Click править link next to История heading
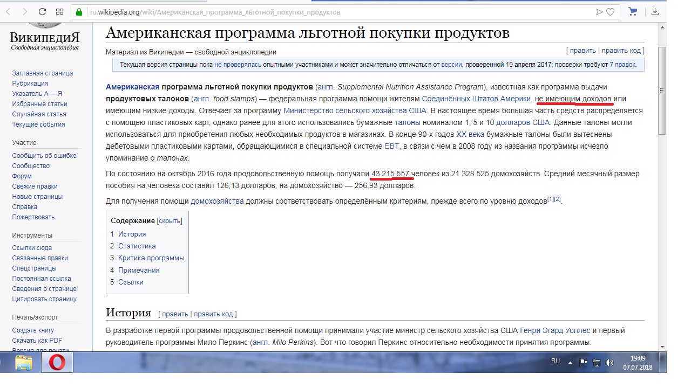This screenshot has height=388, width=691. (175, 314)
